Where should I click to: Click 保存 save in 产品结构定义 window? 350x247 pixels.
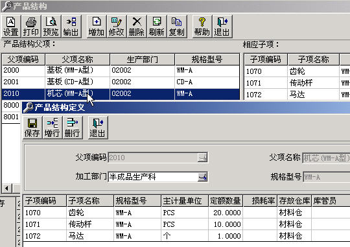(x=32, y=128)
